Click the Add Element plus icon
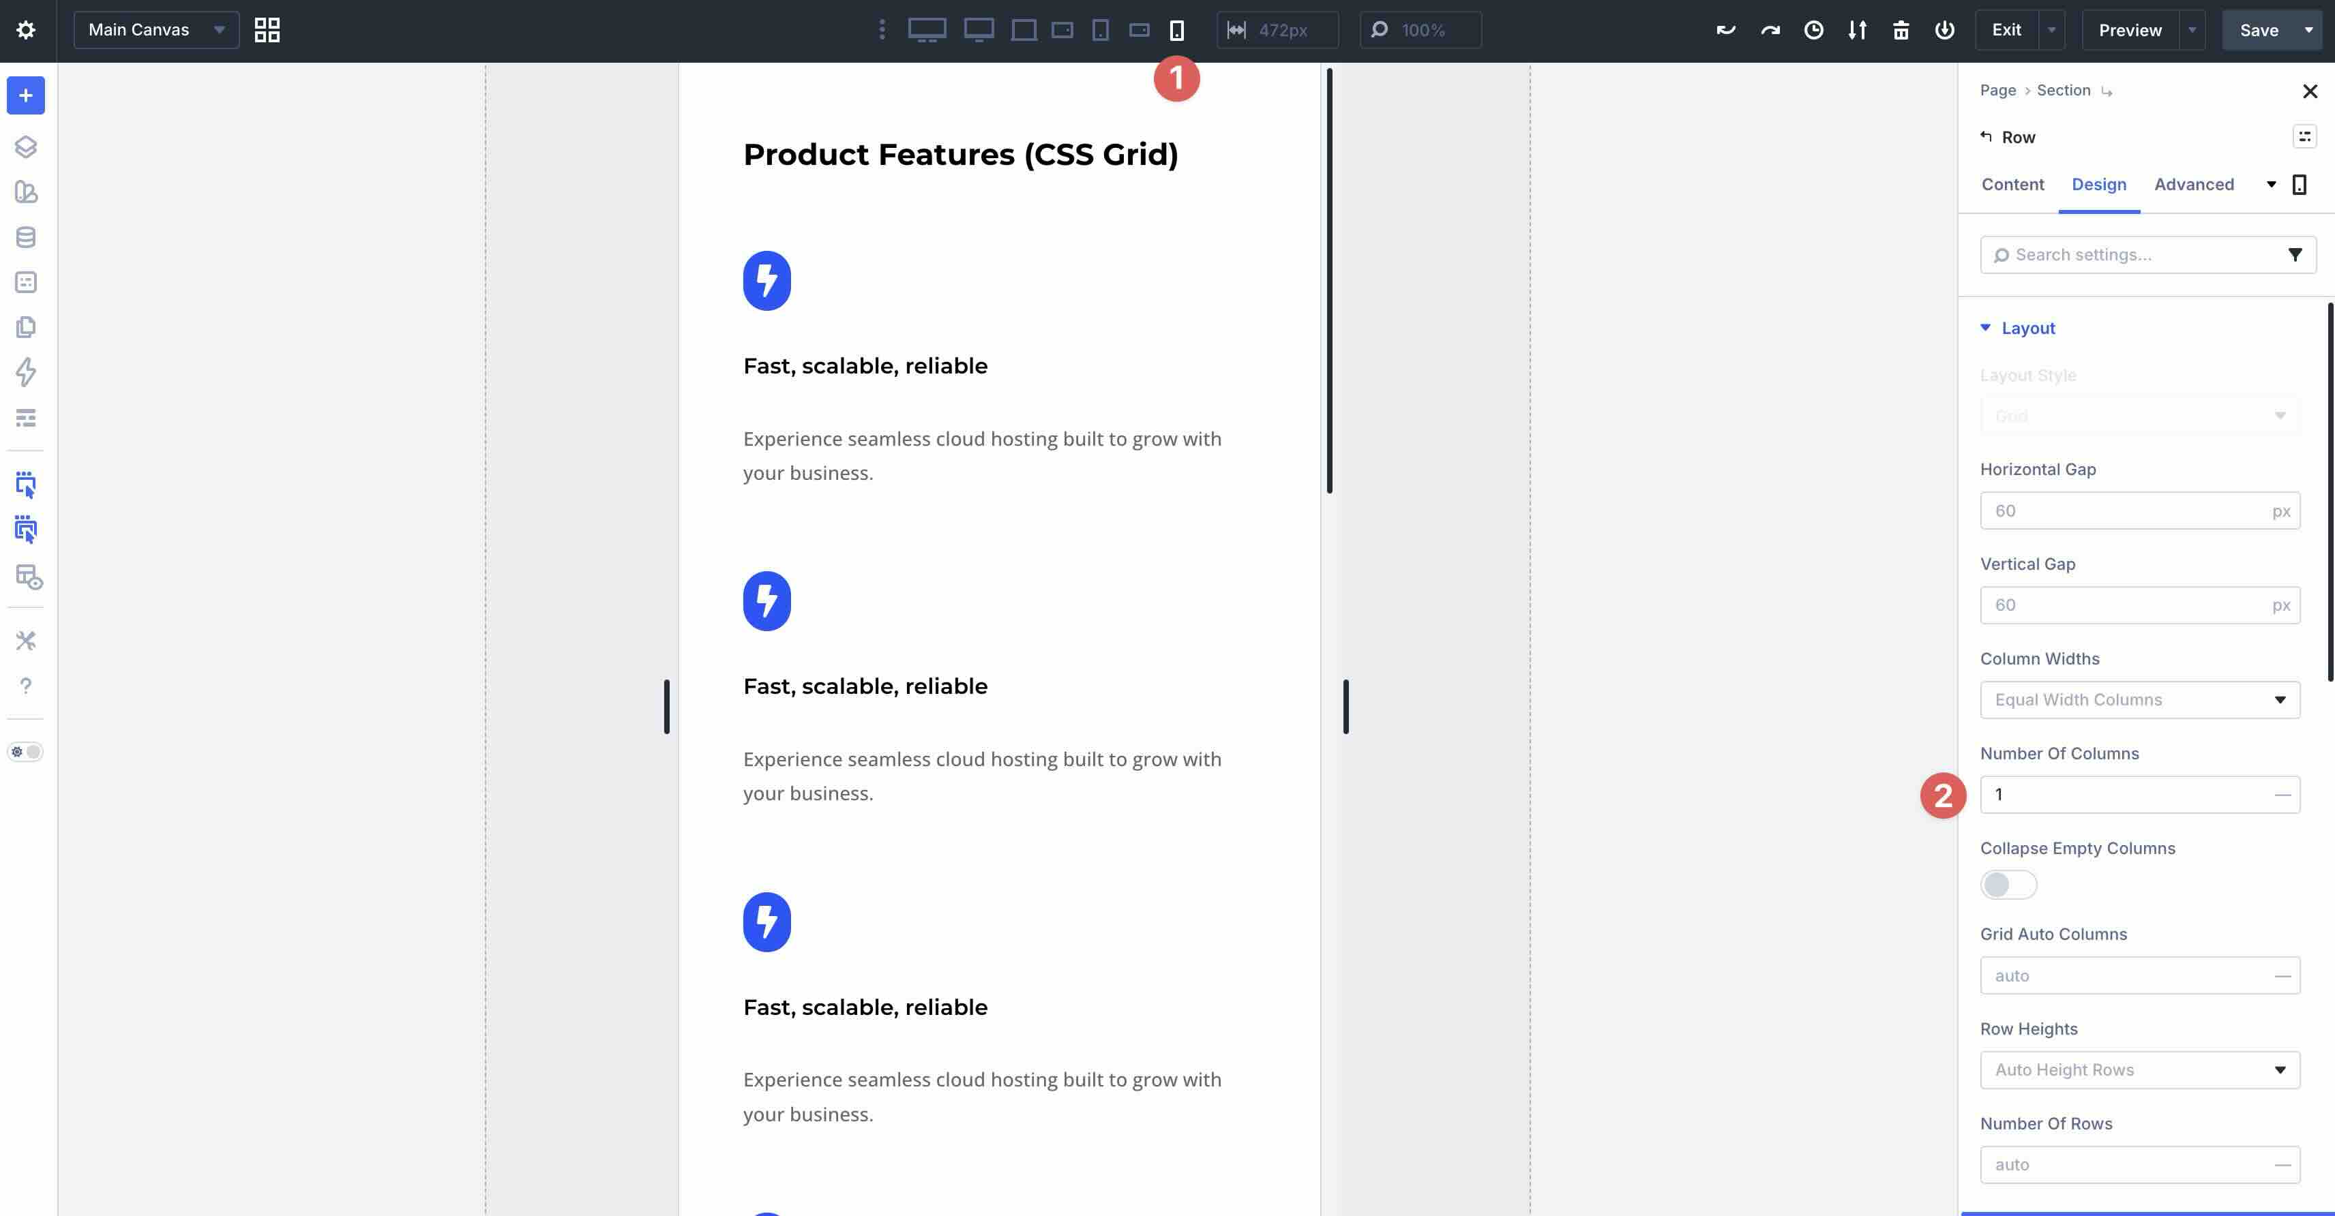This screenshot has height=1216, width=2335. (x=25, y=95)
